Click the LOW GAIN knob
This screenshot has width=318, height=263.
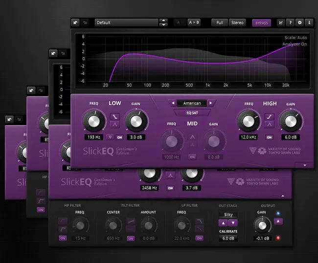[x=136, y=121]
